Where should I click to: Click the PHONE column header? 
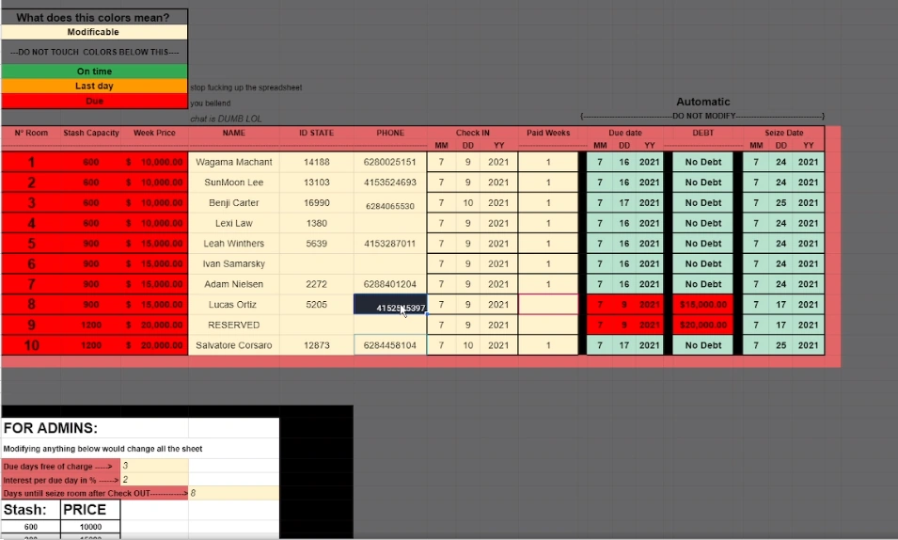coord(390,133)
